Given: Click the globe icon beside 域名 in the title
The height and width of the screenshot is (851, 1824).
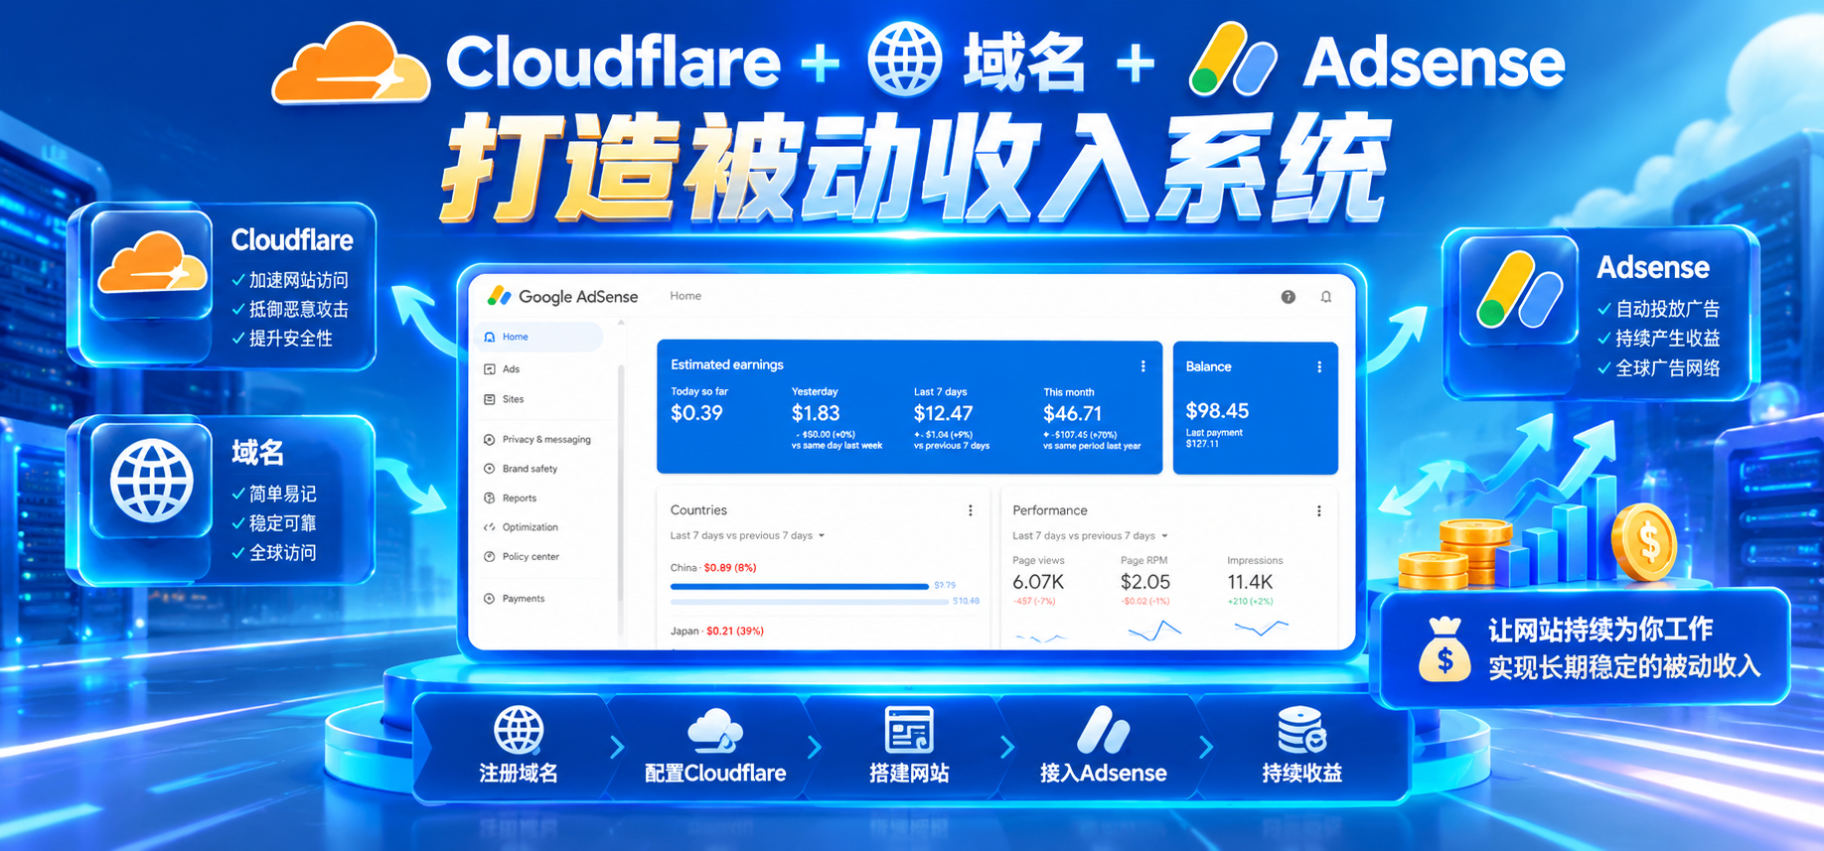Looking at the screenshot, I should click(904, 60).
